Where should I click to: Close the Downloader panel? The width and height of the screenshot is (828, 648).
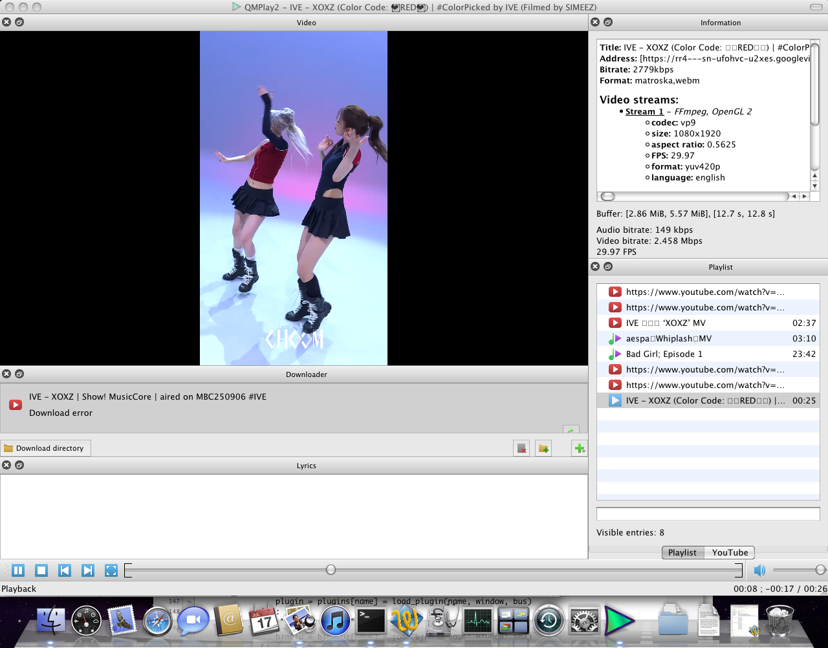[6, 374]
